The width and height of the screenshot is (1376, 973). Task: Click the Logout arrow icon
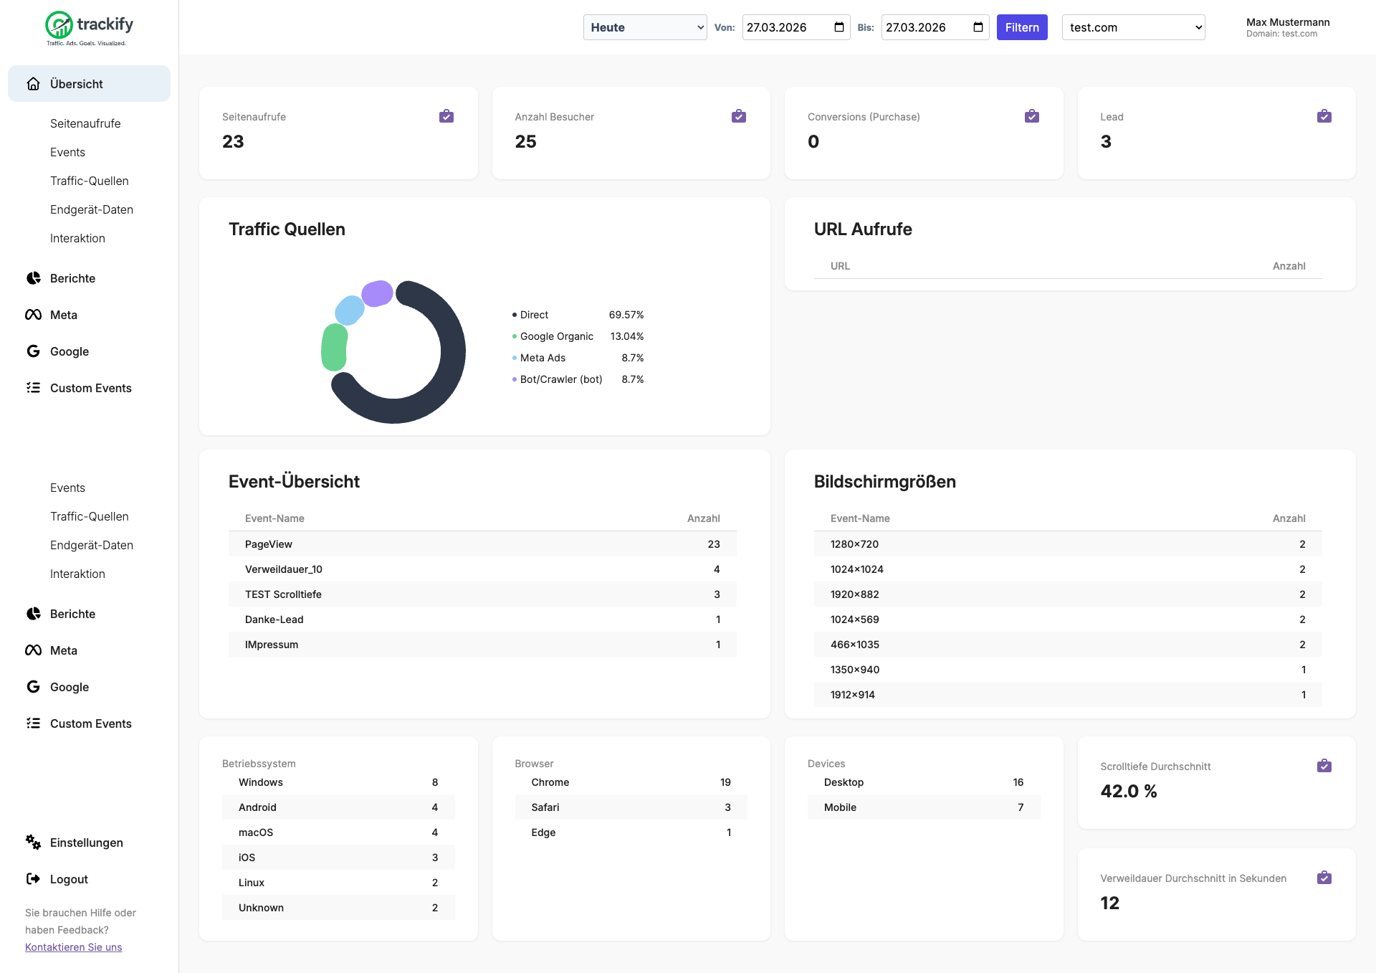33,878
